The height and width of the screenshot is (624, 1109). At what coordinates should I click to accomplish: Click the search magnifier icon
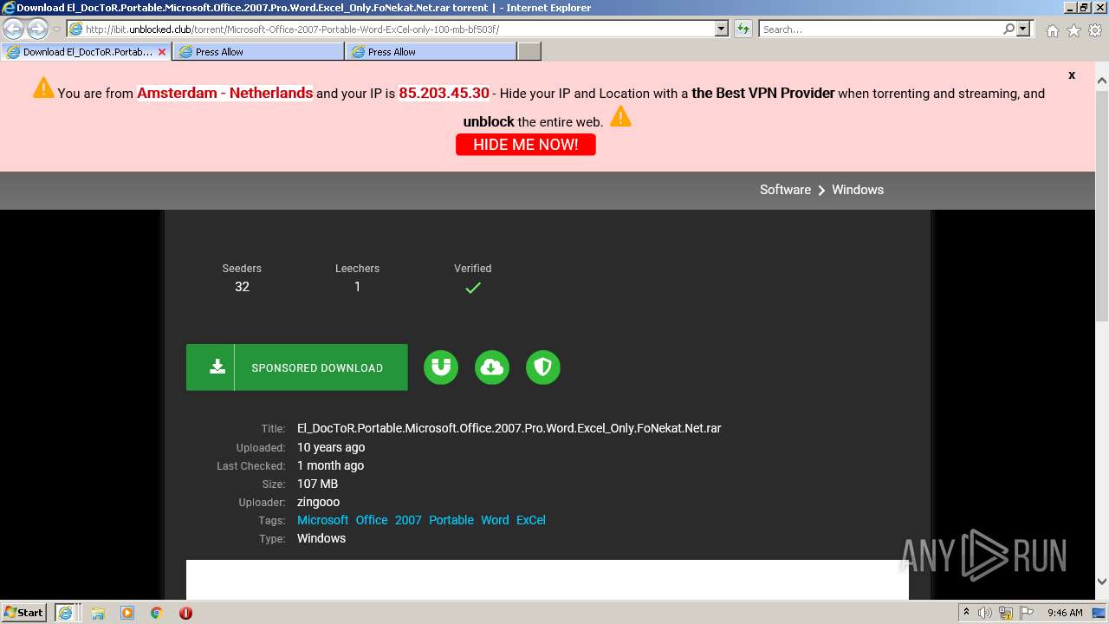pyautogui.click(x=1008, y=29)
